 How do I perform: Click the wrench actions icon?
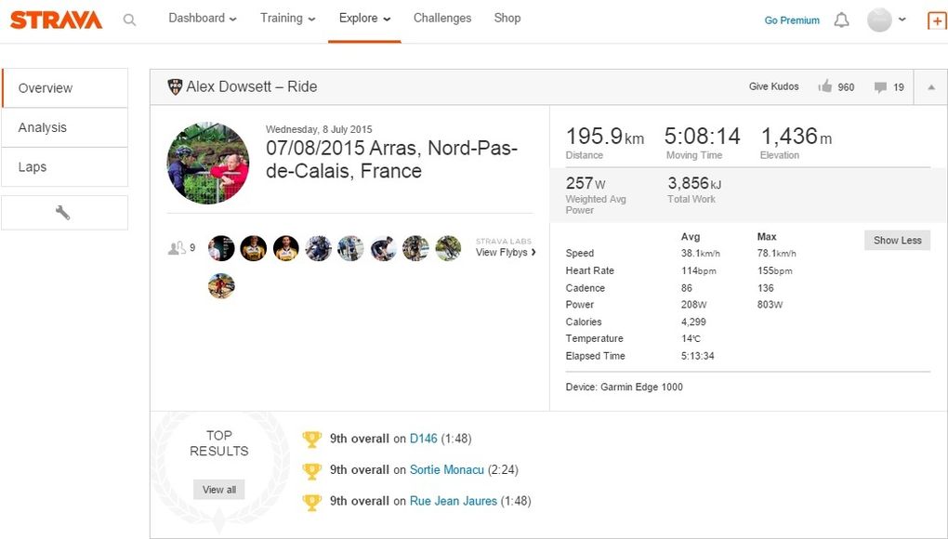click(63, 213)
